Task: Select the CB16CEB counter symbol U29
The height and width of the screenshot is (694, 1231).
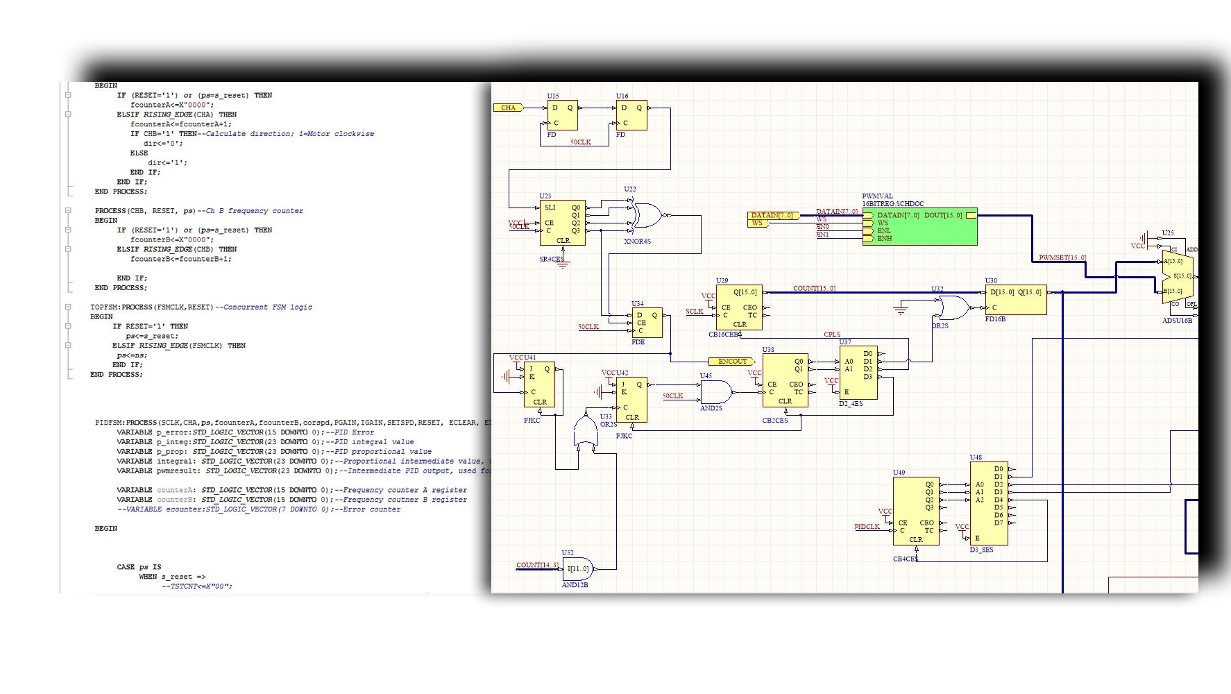Action: tap(739, 306)
